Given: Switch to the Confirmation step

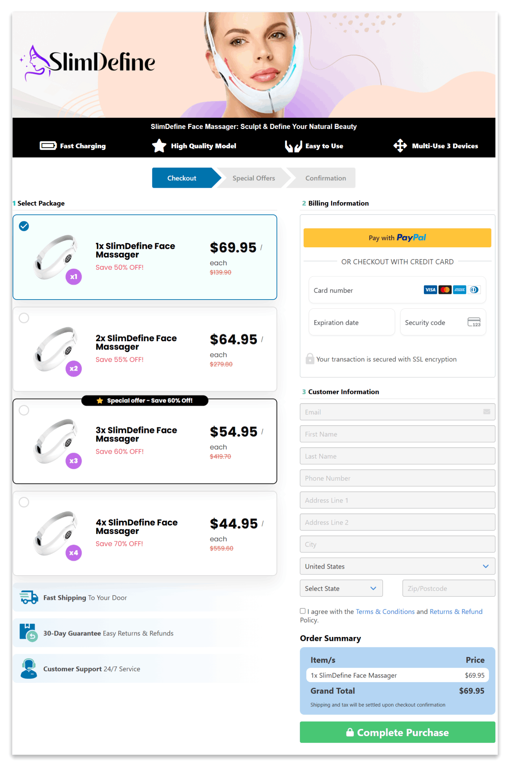Looking at the screenshot, I should coord(325,178).
